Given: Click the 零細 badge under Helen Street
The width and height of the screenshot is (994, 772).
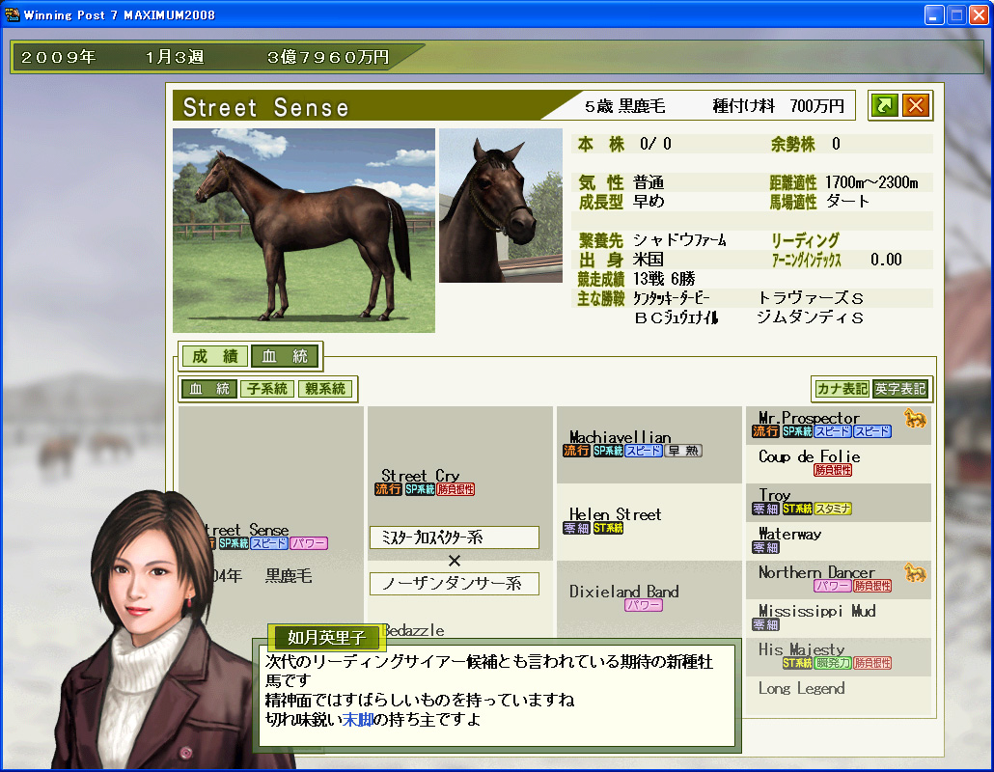Looking at the screenshot, I should click(x=576, y=528).
